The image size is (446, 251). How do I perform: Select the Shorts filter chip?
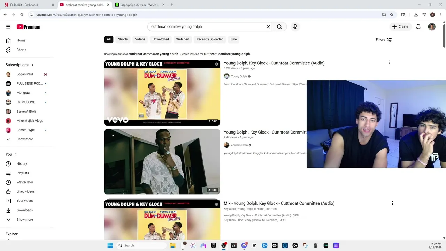coord(123,39)
